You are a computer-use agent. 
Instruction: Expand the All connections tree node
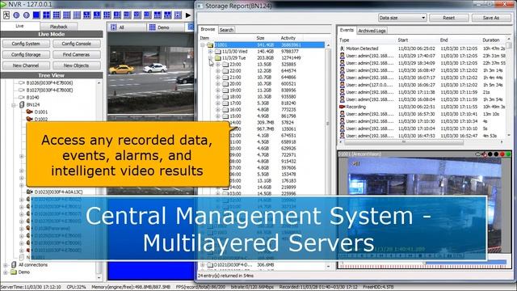click(6, 265)
